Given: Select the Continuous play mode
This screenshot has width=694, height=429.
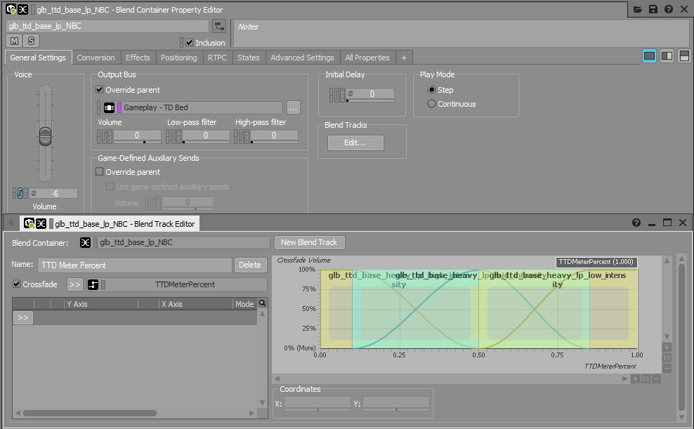Looking at the screenshot, I should click(431, 104).
